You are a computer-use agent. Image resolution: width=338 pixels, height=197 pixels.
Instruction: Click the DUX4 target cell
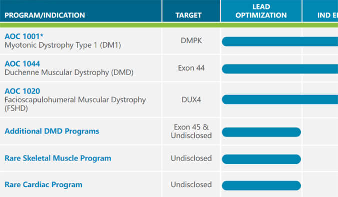coord(191,100)
